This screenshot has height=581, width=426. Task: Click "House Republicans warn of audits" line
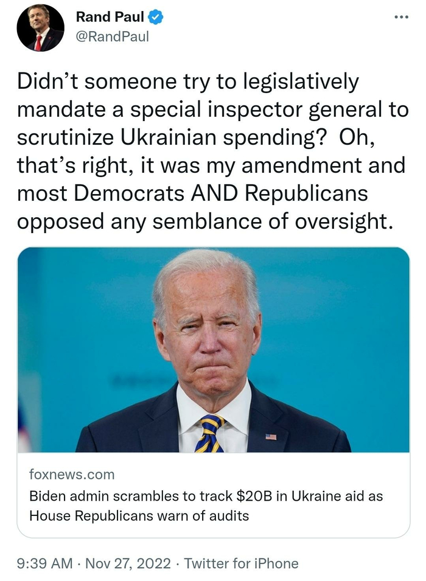(x=139, y=516)
